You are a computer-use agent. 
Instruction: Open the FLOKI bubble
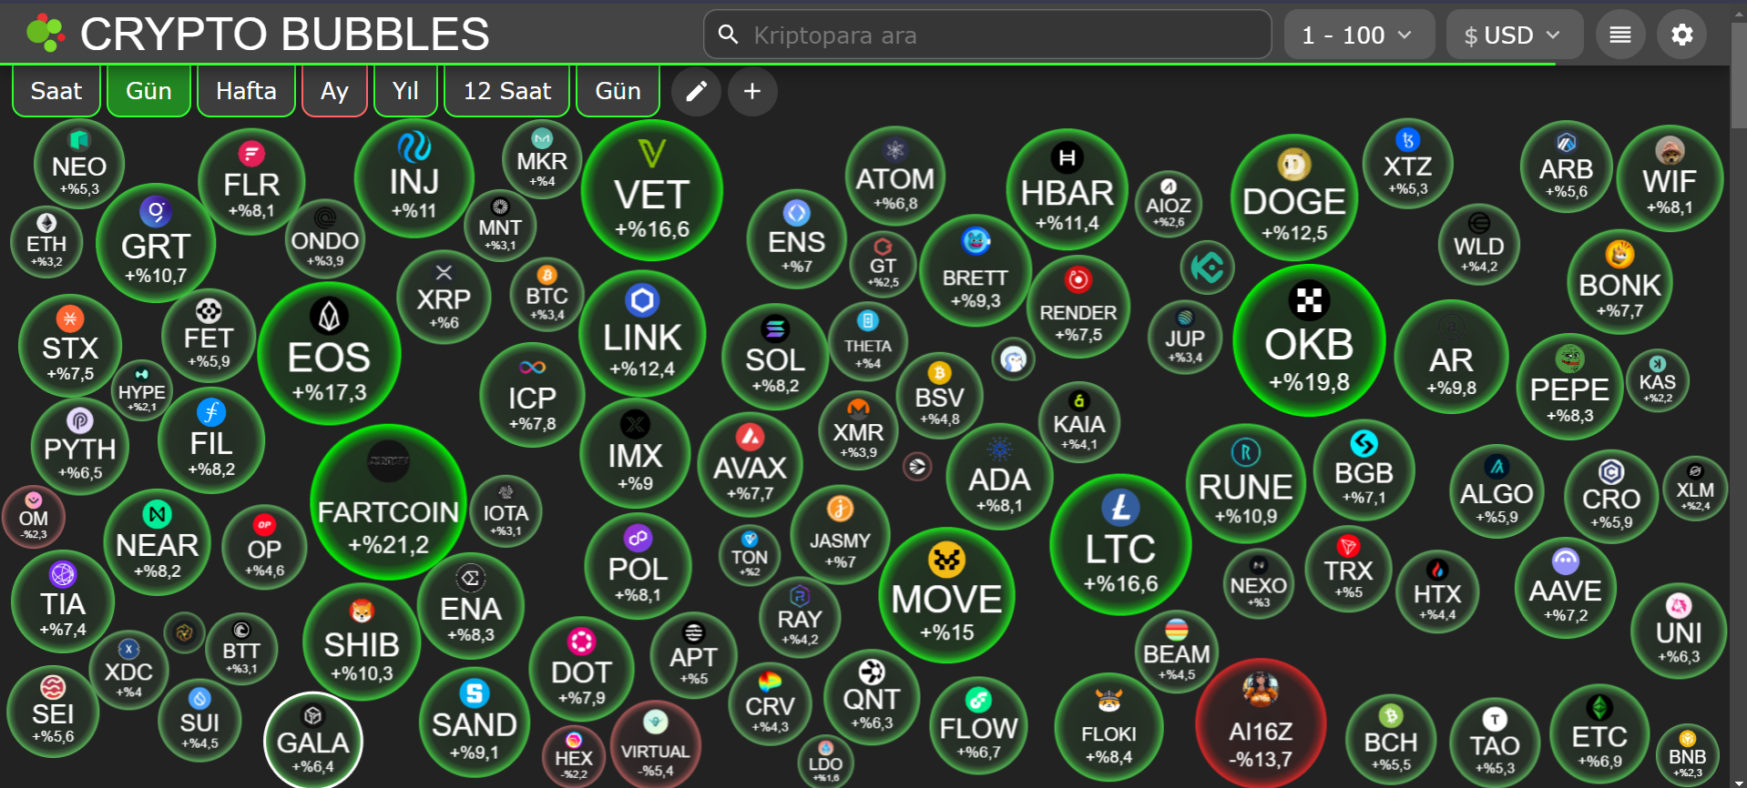(x=1108, y=727)
